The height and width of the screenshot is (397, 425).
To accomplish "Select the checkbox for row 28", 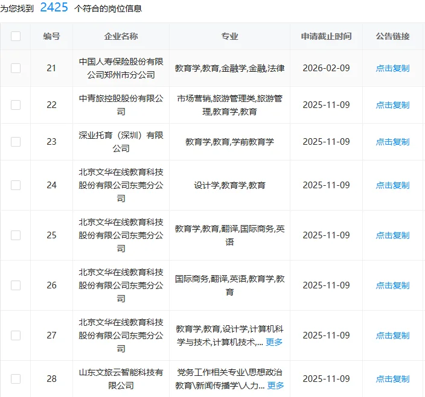I will (16, 378).
